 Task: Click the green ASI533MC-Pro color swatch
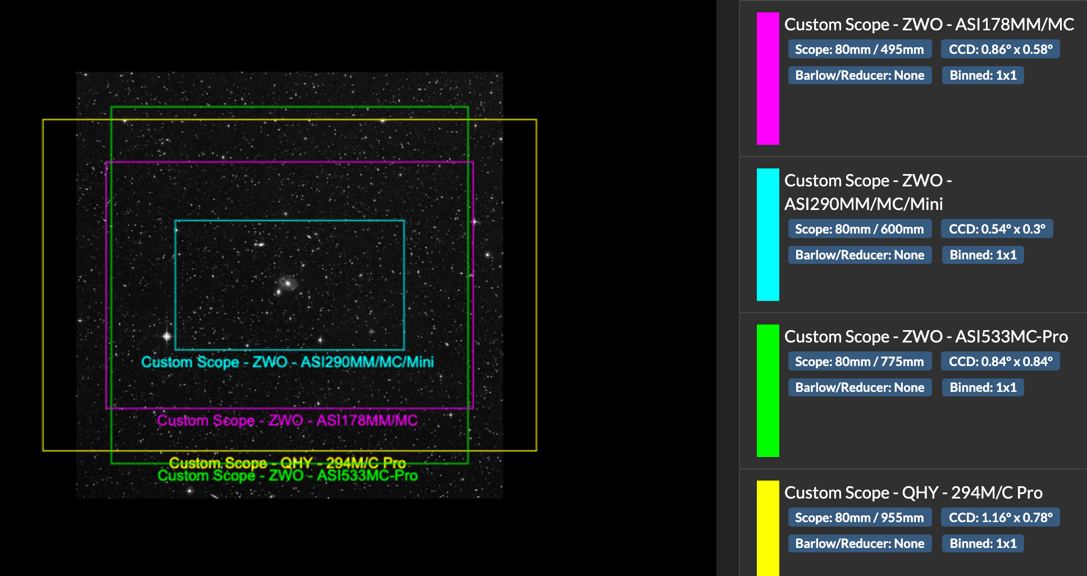768,391
